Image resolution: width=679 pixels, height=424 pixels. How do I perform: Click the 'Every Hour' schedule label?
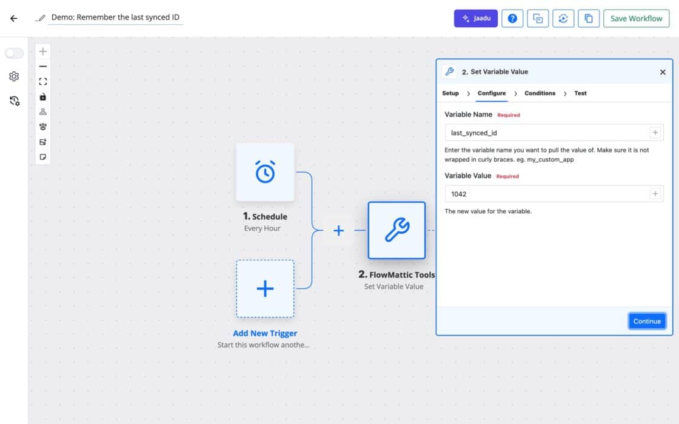click(x=262, y=228)
